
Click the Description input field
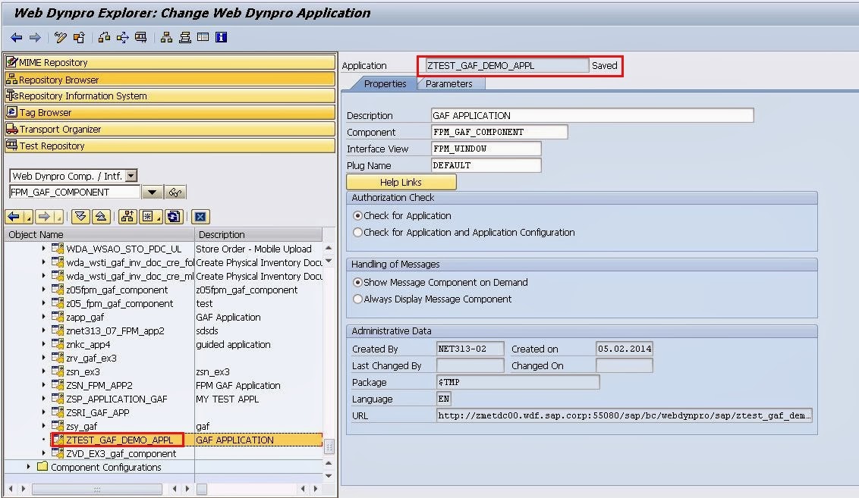tap(591, 116)
